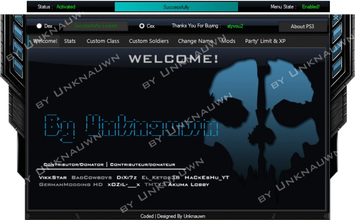The height and width of the screenshot is (220, 355).
Task: Click the Contributeur/donateur heading
Action: 143,165
